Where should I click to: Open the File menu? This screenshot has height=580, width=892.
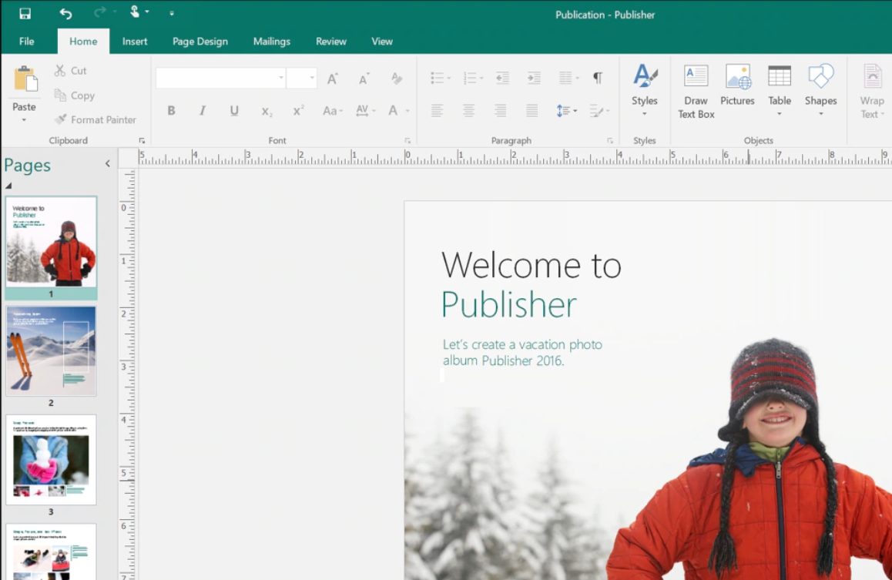coord(26,42)
